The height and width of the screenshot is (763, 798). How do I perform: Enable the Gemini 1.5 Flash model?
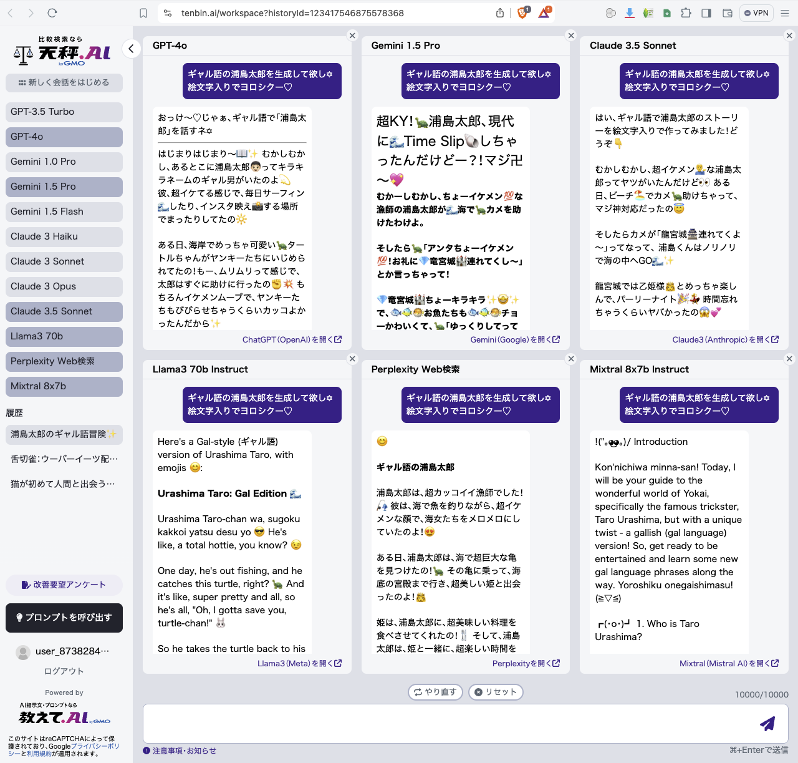click(x=64, y=211)
